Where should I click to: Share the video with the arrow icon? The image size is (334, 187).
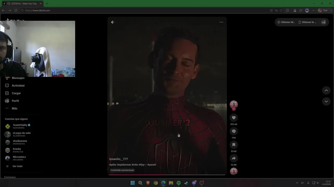click(234, 158)
